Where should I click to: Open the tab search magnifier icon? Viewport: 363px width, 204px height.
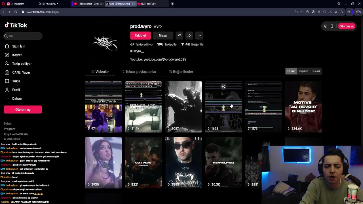[x=339, y=4]
